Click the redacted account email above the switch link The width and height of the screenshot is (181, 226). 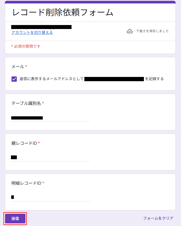pos(41,27)
